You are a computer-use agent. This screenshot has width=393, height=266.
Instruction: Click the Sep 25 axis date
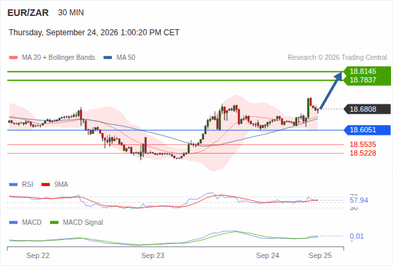320,255
